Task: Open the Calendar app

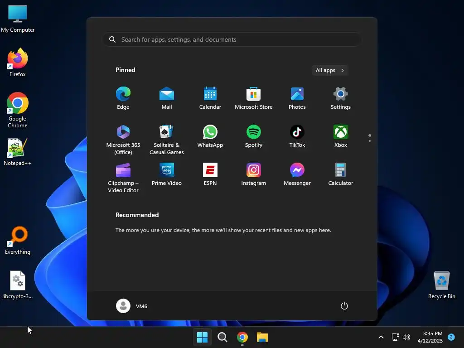Action: [210, 98]
